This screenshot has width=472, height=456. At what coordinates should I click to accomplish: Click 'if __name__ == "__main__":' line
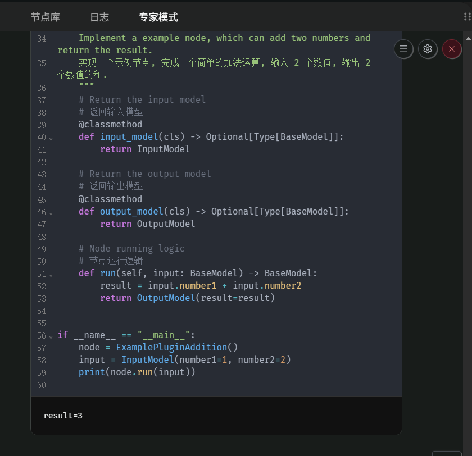[x=126, y=335]
